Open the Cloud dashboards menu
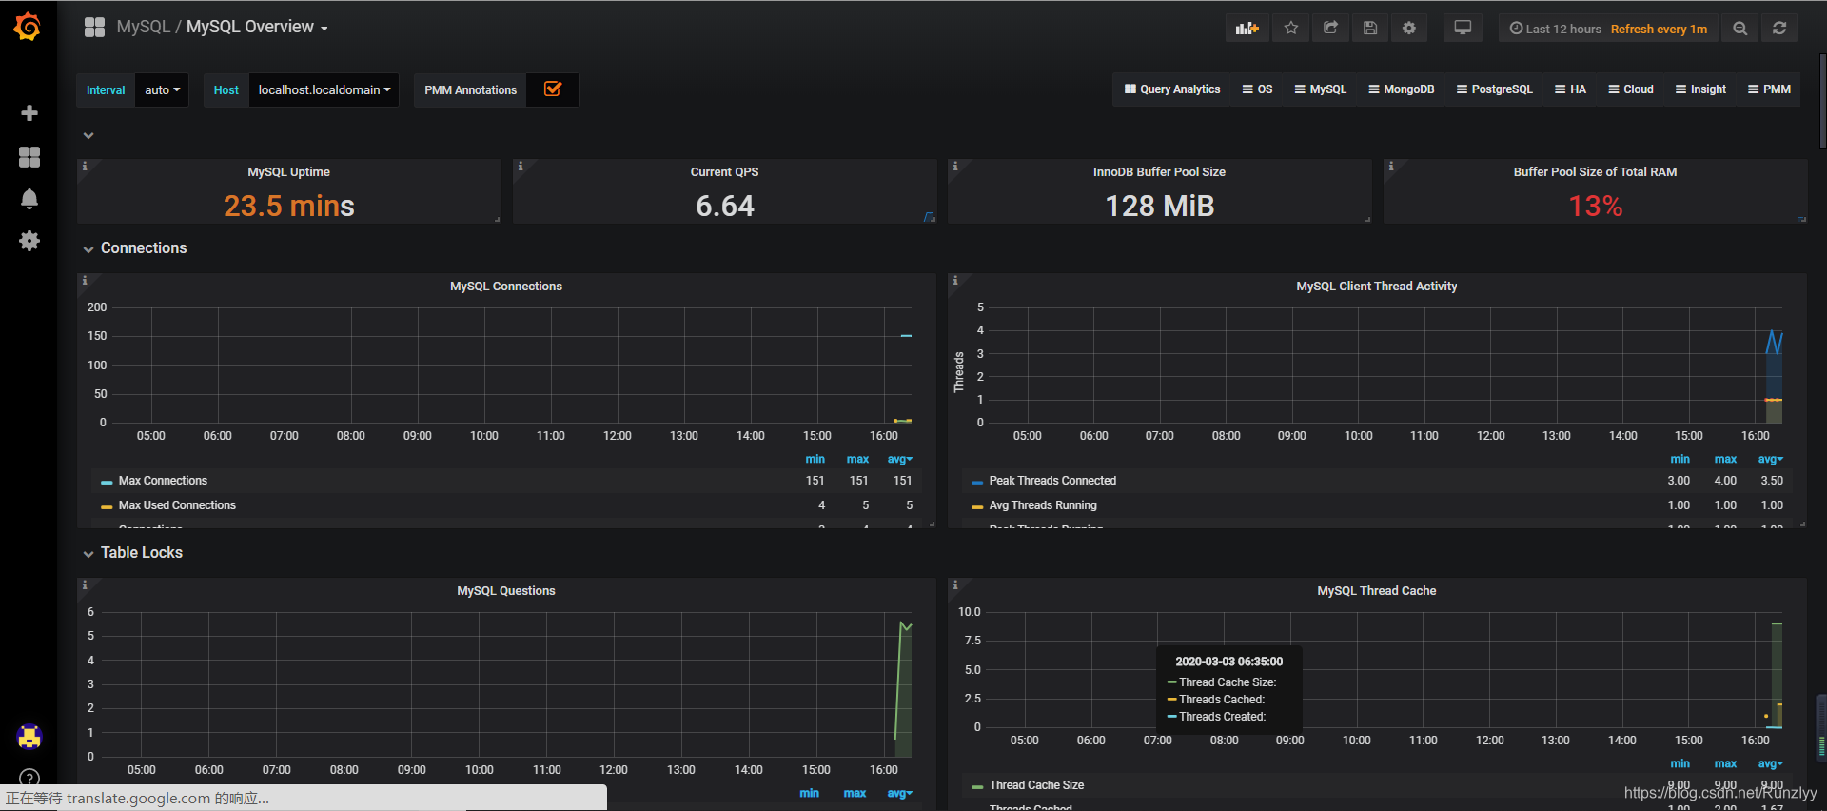 point(1631,89)
